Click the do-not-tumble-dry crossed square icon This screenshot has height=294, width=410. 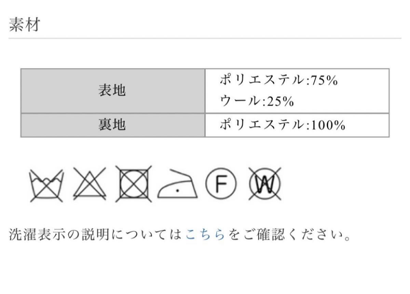click(133, 184)
